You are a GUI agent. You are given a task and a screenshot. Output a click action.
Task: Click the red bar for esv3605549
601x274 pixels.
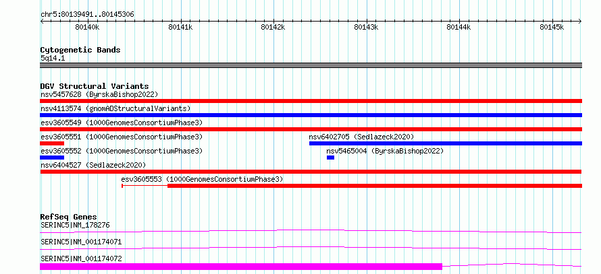pyautogui.click(x=311, y=129)
